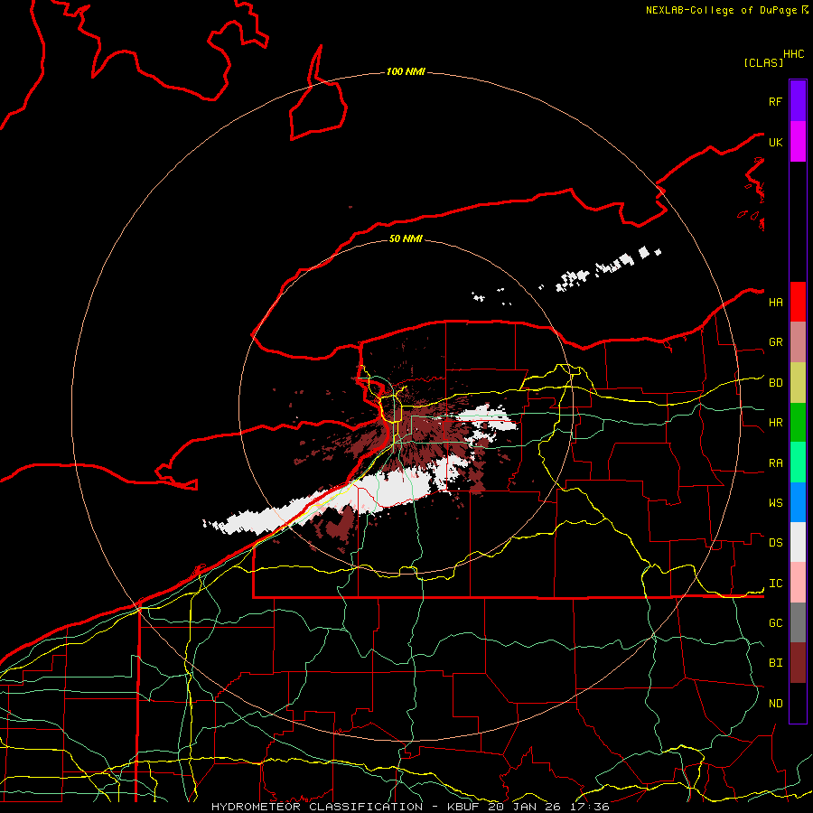Click the UK magenta legend swatch

click(x=798, y=142)
